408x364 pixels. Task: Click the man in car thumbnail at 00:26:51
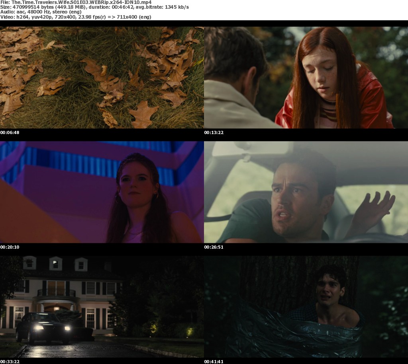[x=306, y=192]
